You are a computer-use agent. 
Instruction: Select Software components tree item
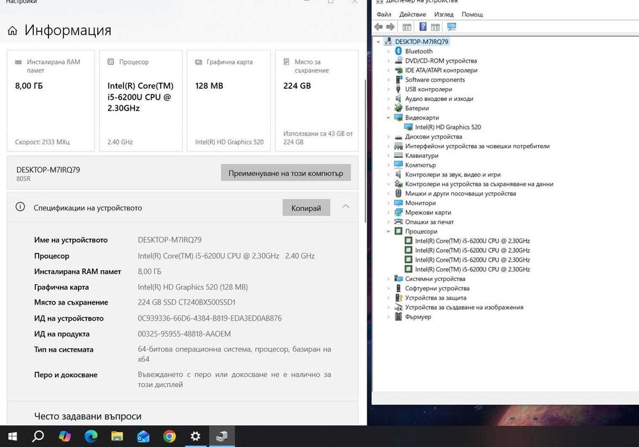(435, 79)
